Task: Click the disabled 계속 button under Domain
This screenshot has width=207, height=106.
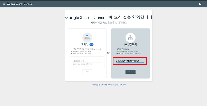Action: [87, 72]
